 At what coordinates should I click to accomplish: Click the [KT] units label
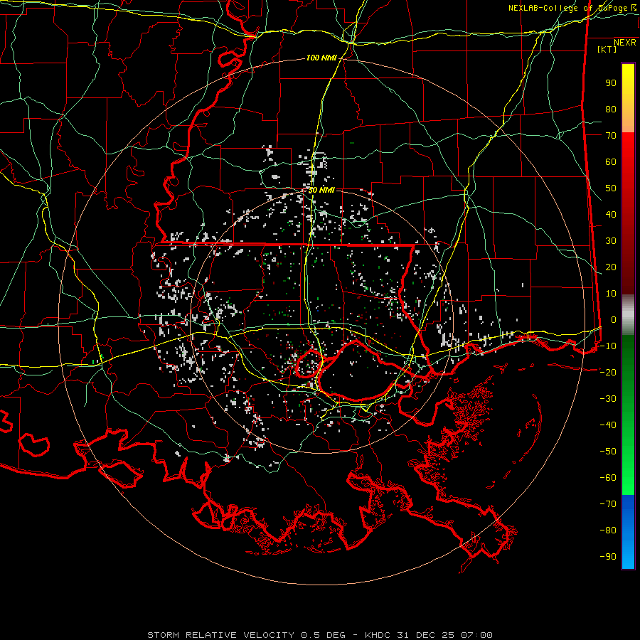pos(607,49)
